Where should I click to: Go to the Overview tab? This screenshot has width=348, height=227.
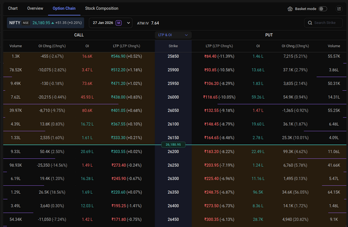point(35,8)
